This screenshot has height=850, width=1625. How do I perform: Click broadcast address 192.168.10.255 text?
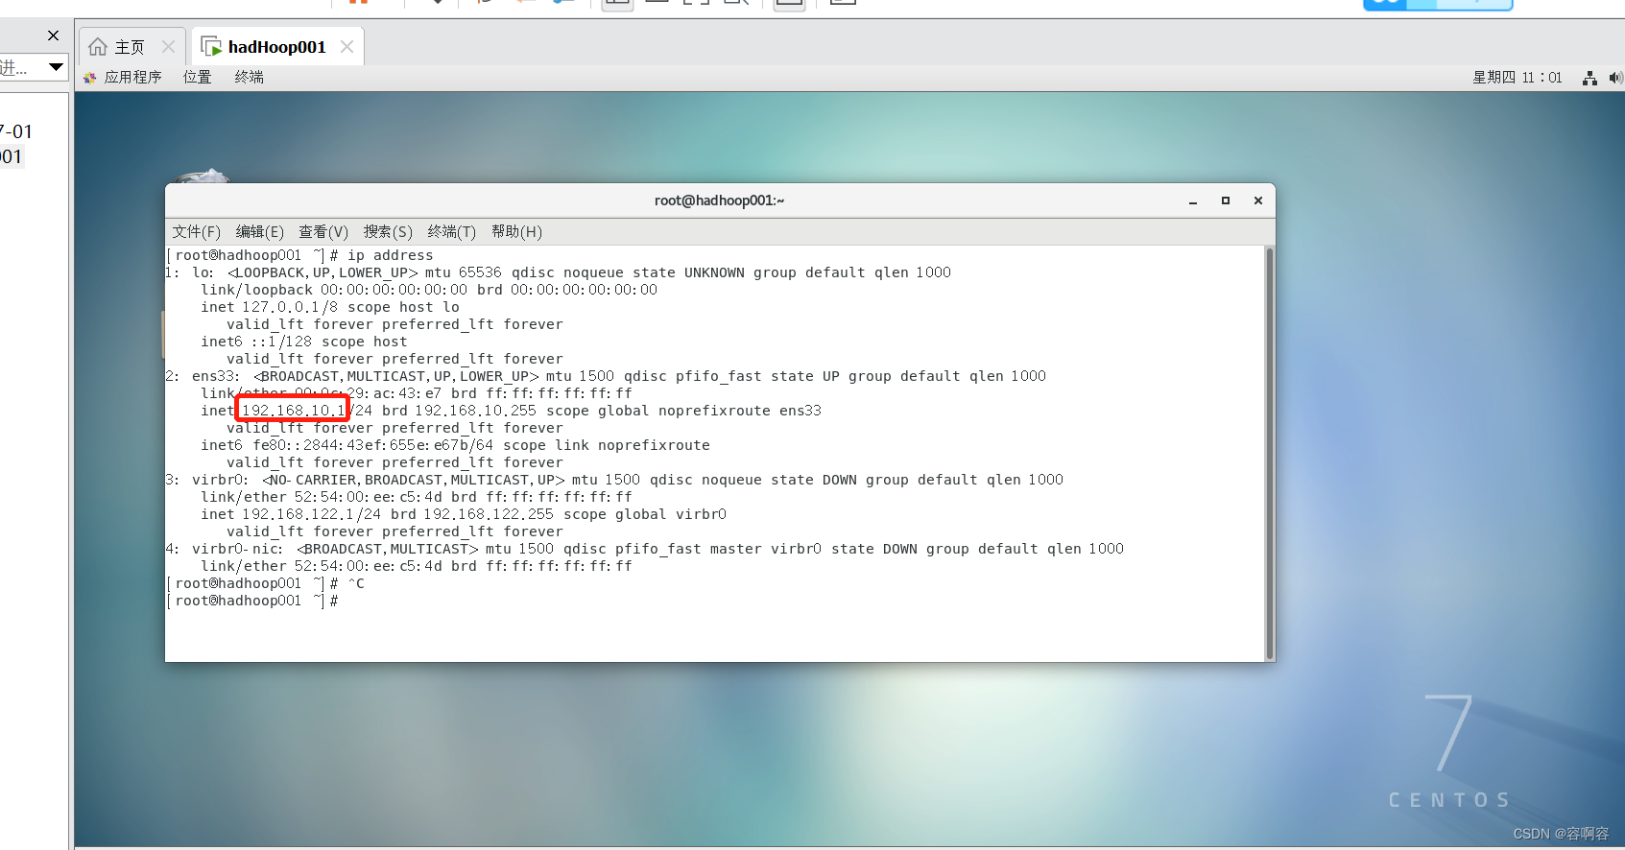(x=476, y=411)
